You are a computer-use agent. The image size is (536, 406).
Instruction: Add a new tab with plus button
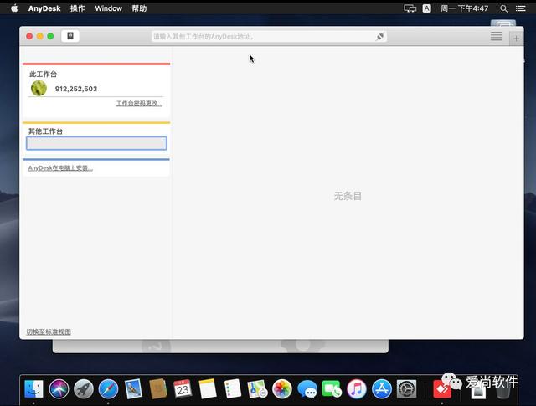(x=516, y=39)
